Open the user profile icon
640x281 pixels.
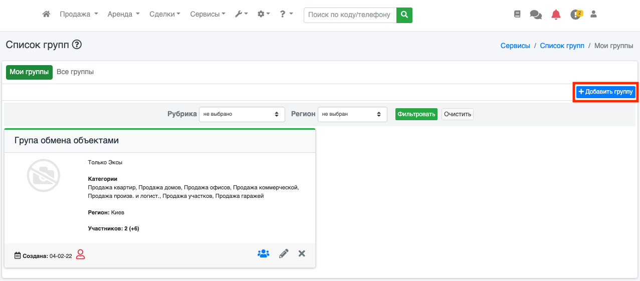pos(593,15)
